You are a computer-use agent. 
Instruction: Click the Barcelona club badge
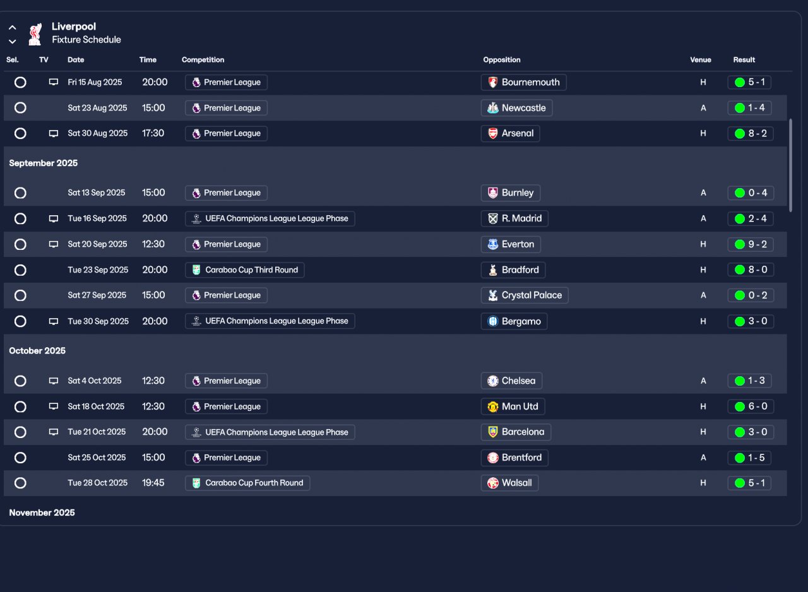point(493,432)
